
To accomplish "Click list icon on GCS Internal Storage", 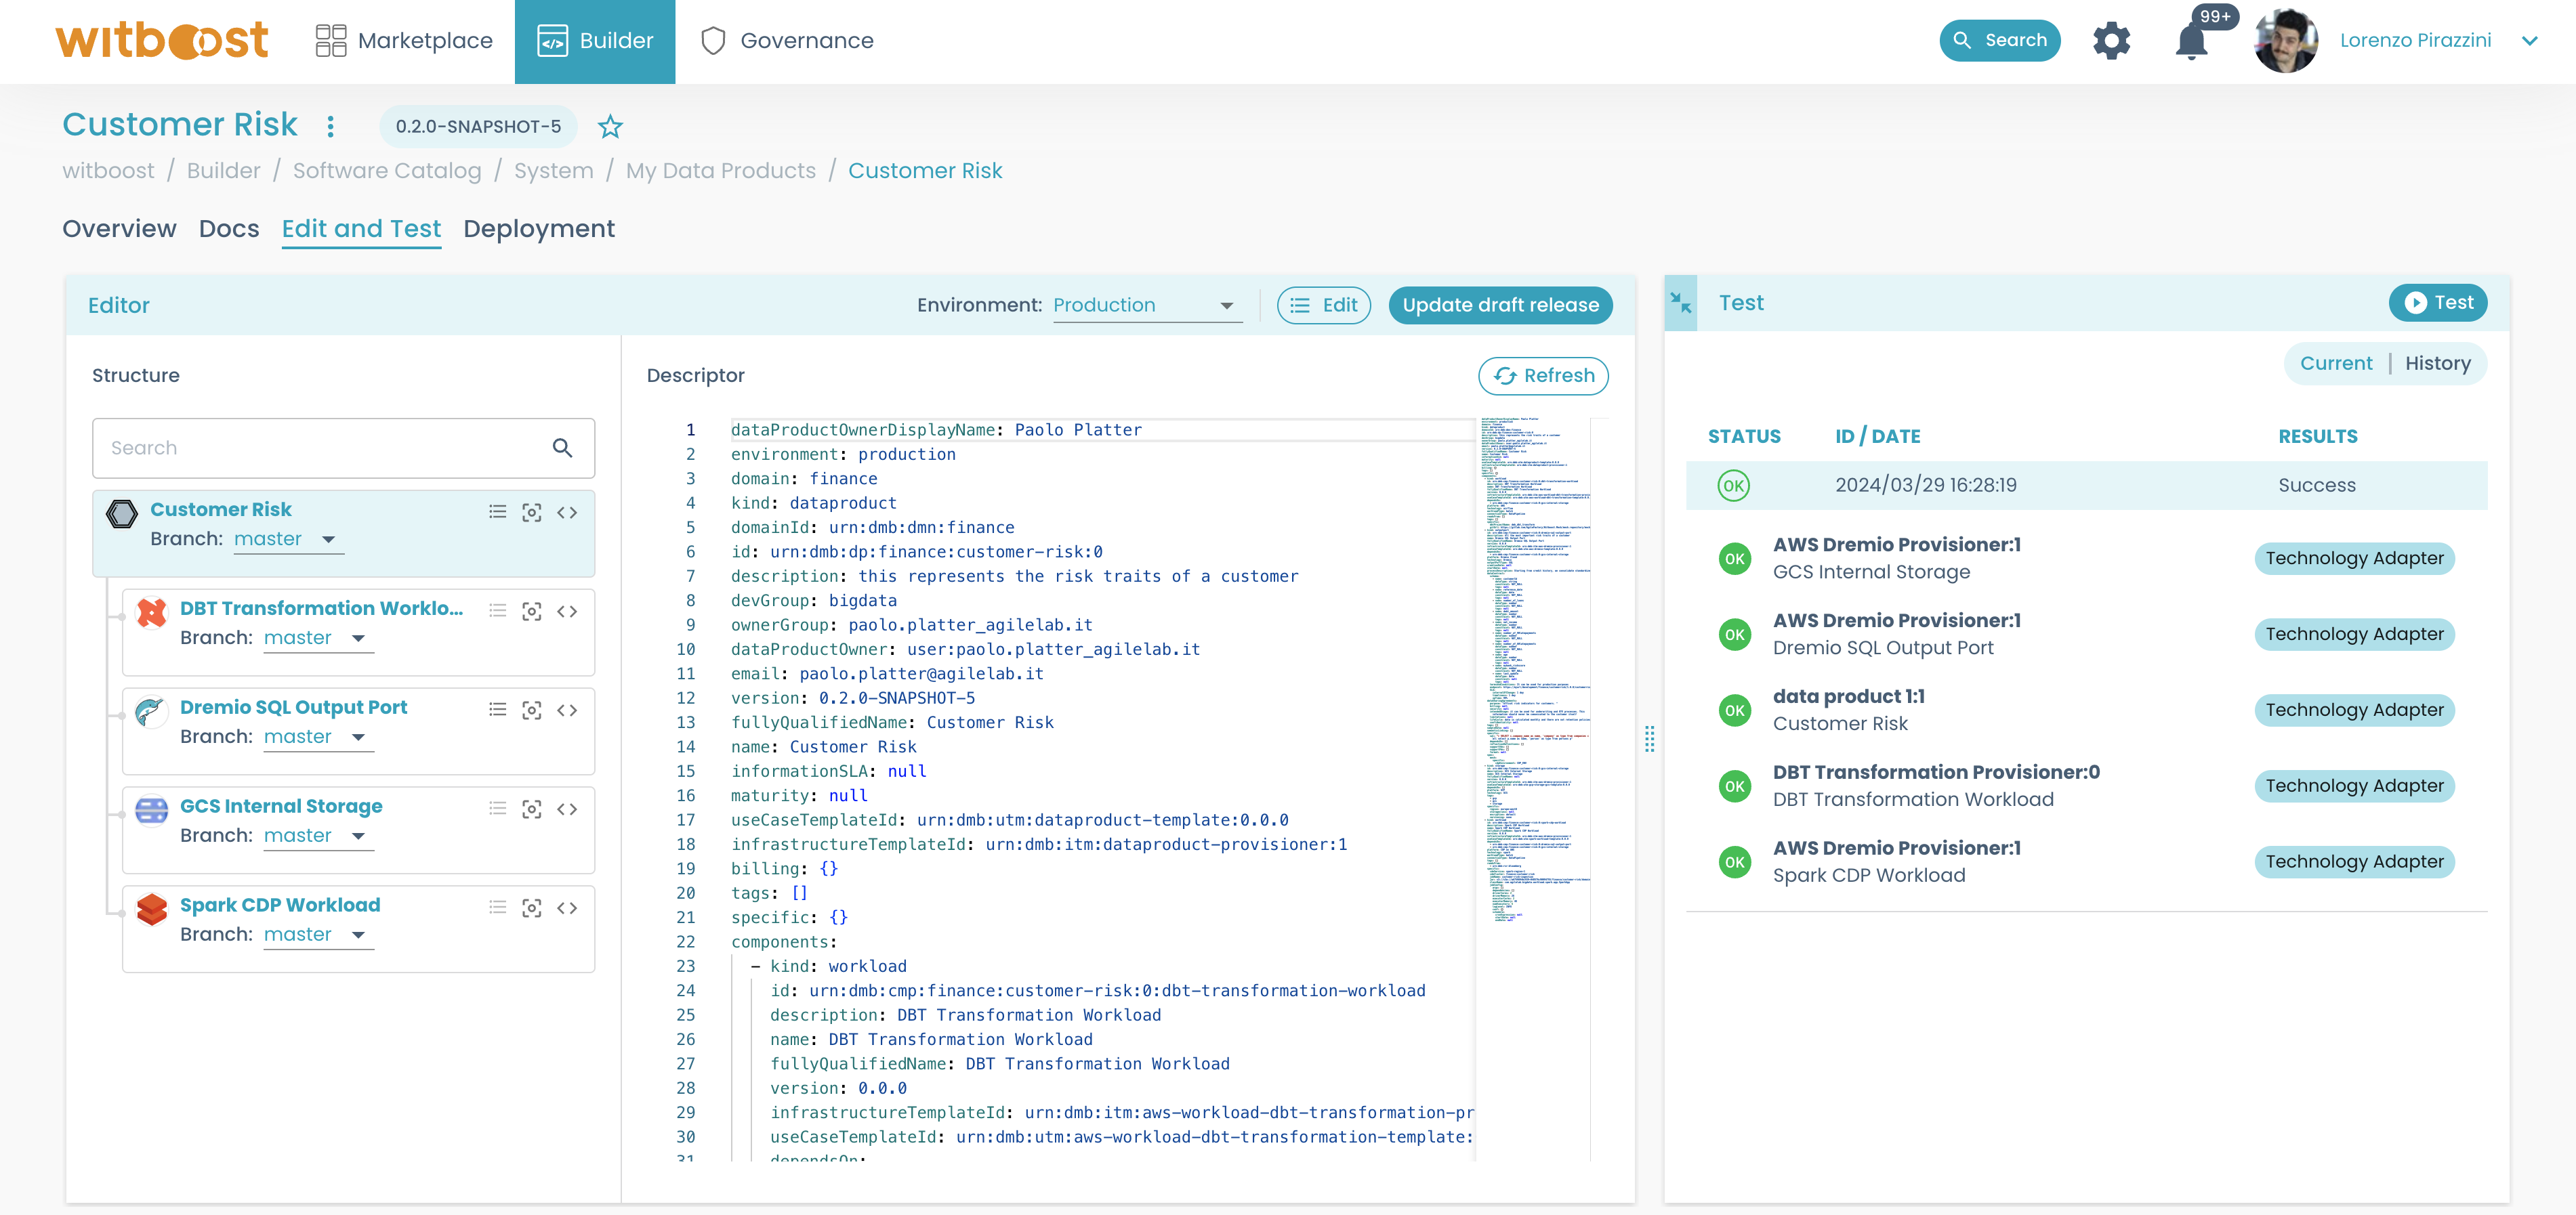I will pyautogui.click(x=497, y=809).
